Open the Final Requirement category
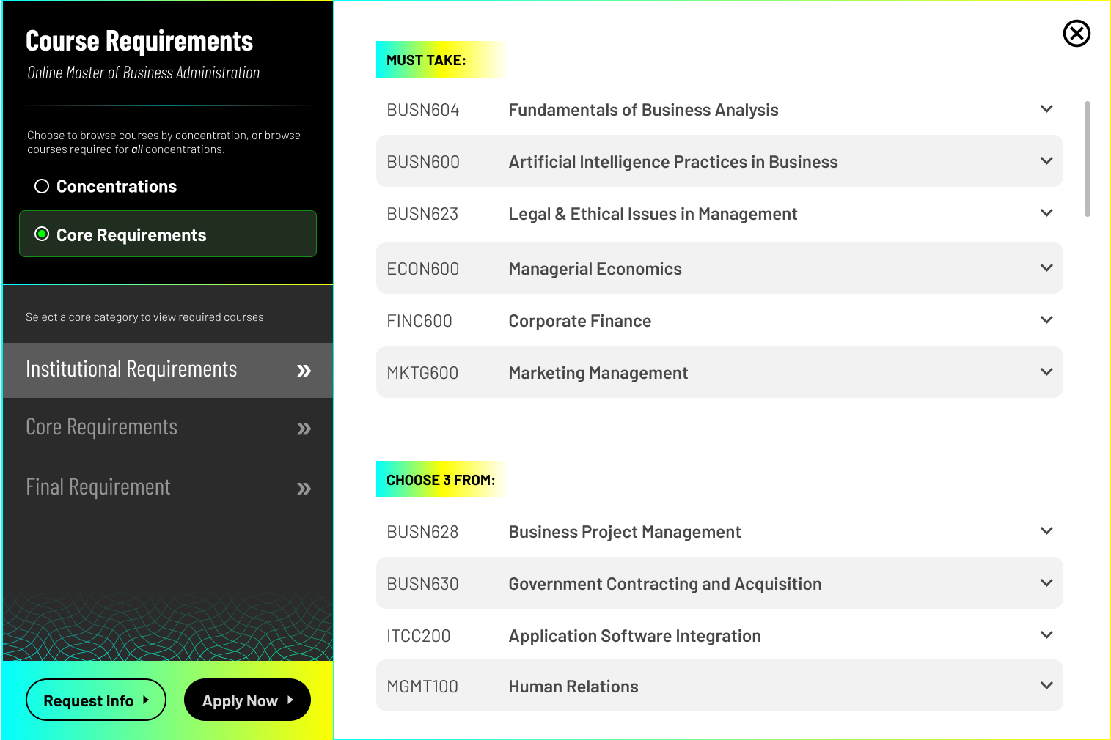This screenshot has height=740, width=1111. (x=98, y=488)
